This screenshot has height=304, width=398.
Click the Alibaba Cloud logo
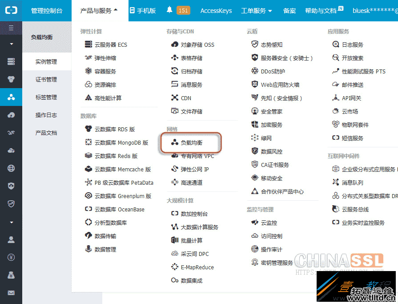point(12,9)
